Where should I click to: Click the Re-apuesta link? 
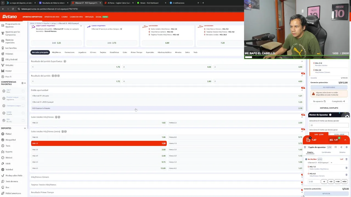point(319,101)
